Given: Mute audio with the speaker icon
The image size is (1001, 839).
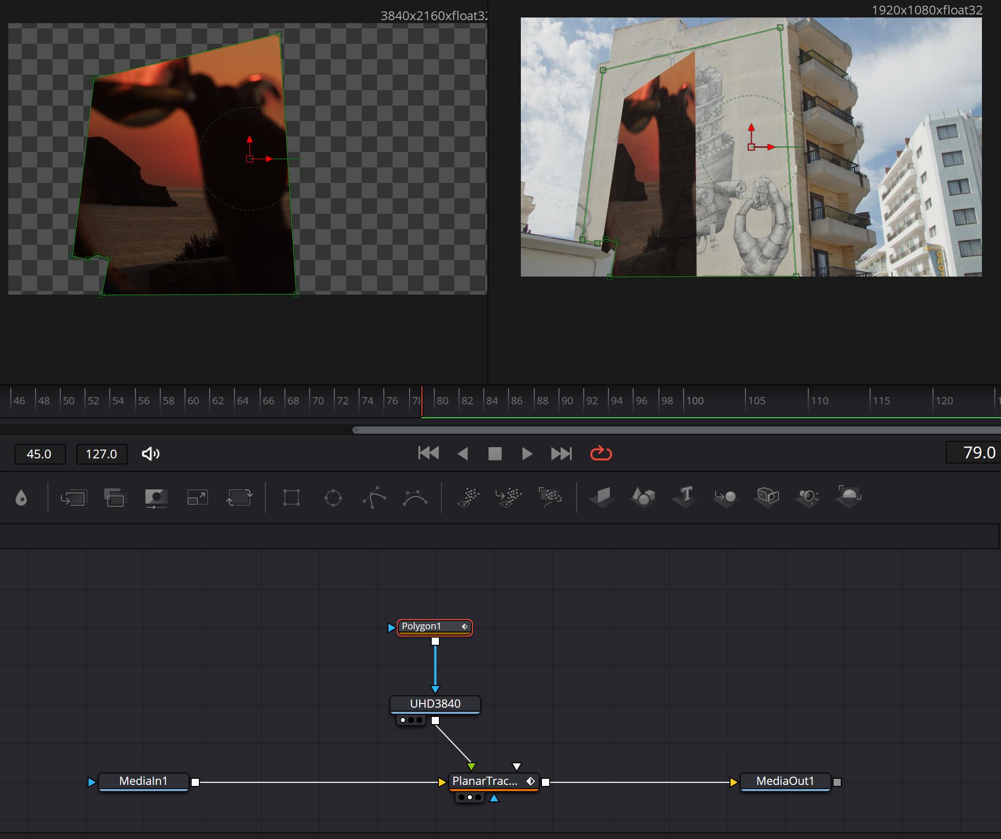Looking at the screenshot, I should pyautogui.click(x=150, y=454).
